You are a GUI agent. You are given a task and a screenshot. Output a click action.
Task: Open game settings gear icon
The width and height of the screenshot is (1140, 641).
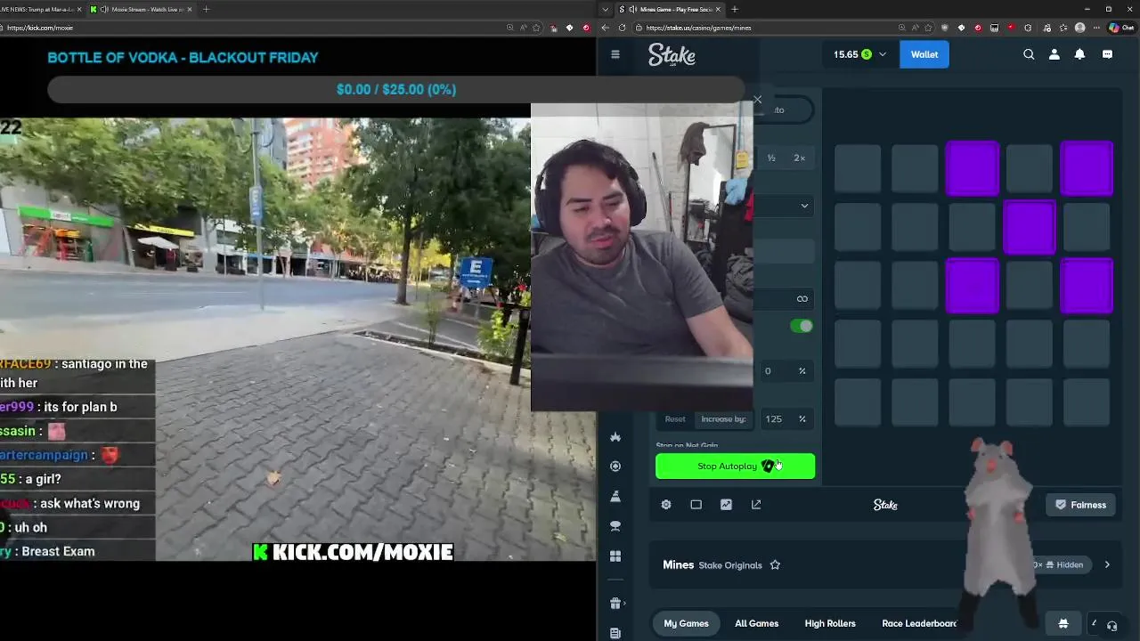click(x=666, y=505)
